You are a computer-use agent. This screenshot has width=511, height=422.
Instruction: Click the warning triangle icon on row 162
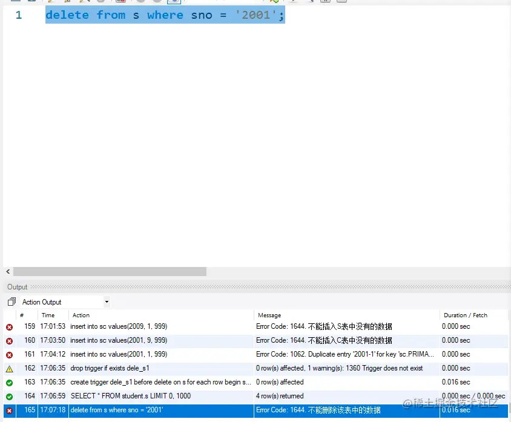(x=10, y=369)
